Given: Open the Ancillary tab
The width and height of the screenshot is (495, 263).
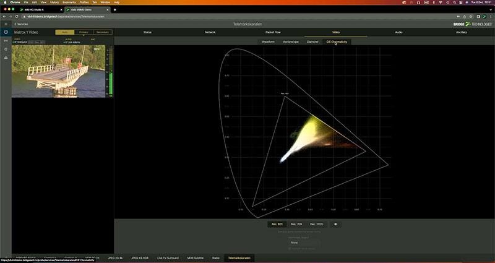Looking at the screenshot, I should click(461, 32).
